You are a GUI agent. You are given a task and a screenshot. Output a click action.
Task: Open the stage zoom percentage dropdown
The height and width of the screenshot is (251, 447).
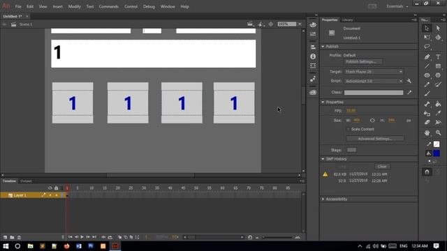pyautogui.click(x=300, y=24)
